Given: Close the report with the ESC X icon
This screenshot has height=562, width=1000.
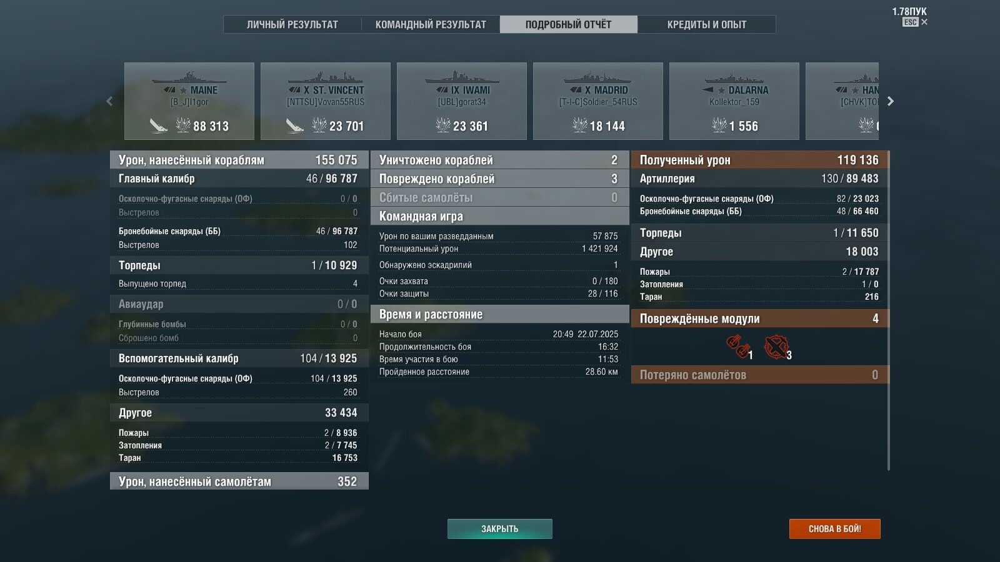Looking at the screenshot, I should coord(924,22).
